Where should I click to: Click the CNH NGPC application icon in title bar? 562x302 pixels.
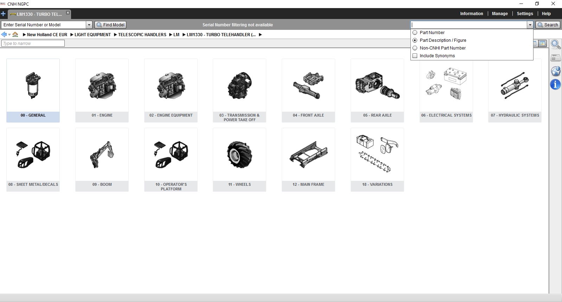(x=3, y=4)
